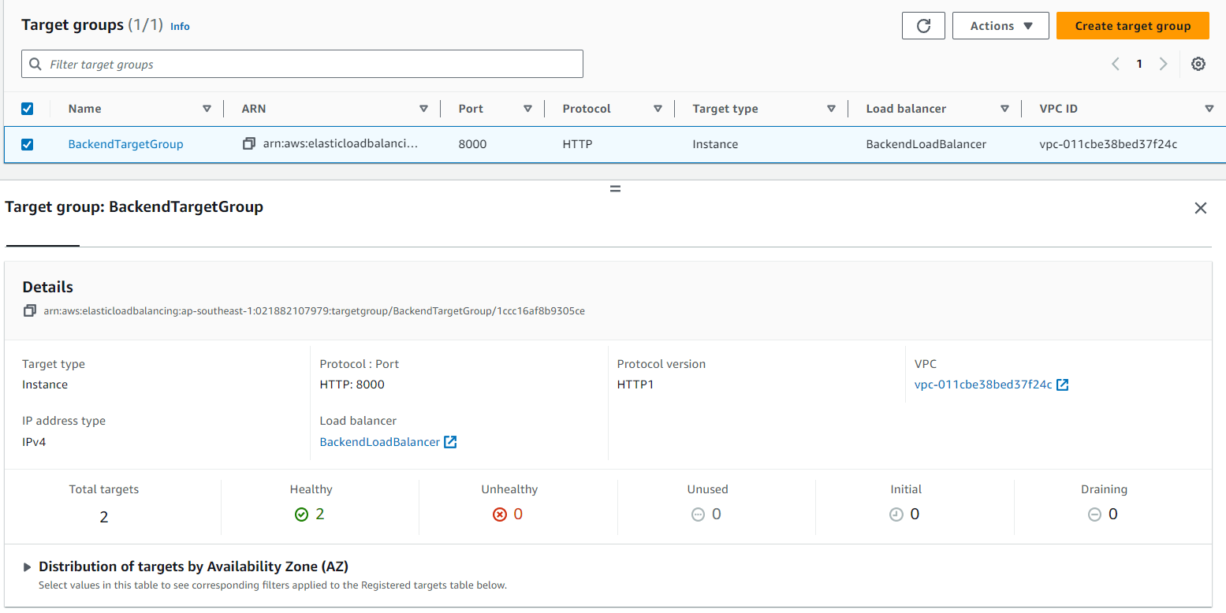Click the Total targets value 2
Screen dimensions: 1226x613
coord(104,517)
